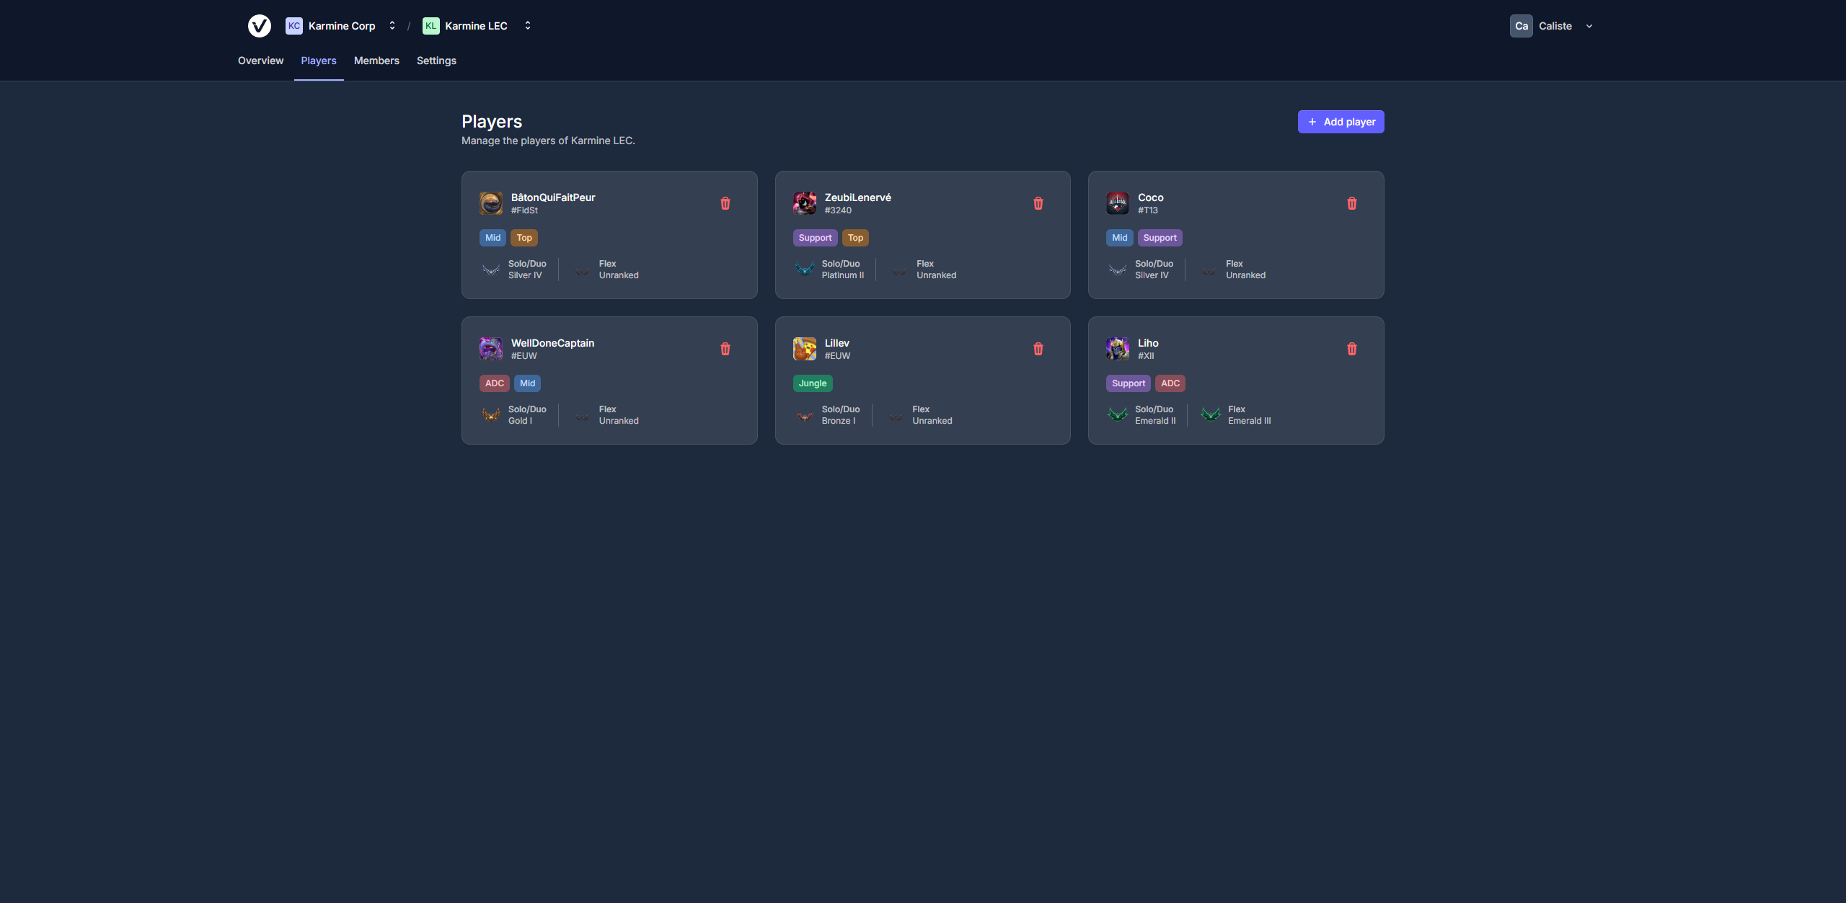Delete Lillev via the trash icon
The image size is (1846, 903).
click(1038, 349)
